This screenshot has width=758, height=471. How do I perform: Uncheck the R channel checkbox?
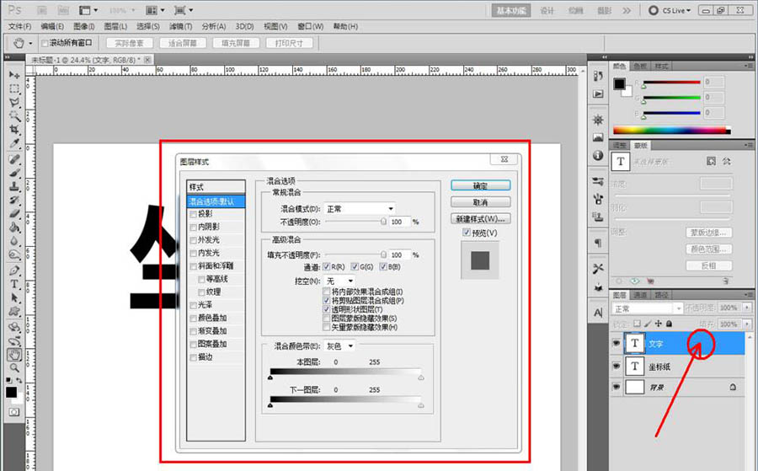tap(327, 267)
